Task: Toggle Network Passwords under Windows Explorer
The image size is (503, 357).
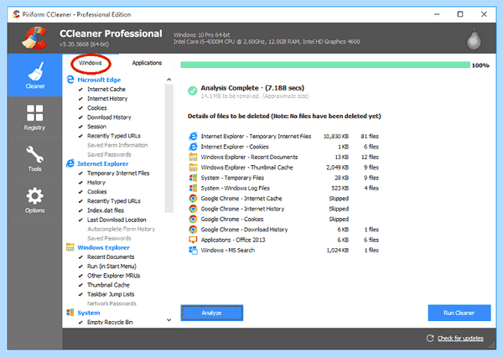Action: tap(80, 303)
